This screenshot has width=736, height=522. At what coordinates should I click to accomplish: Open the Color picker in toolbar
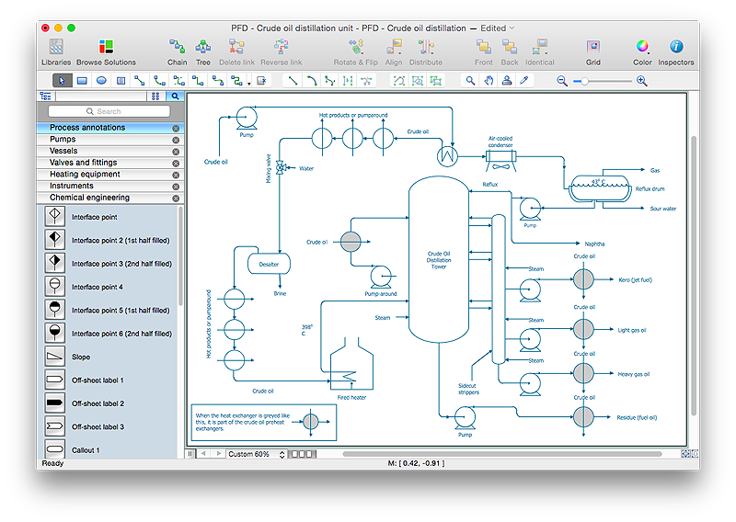pos(642,47)
